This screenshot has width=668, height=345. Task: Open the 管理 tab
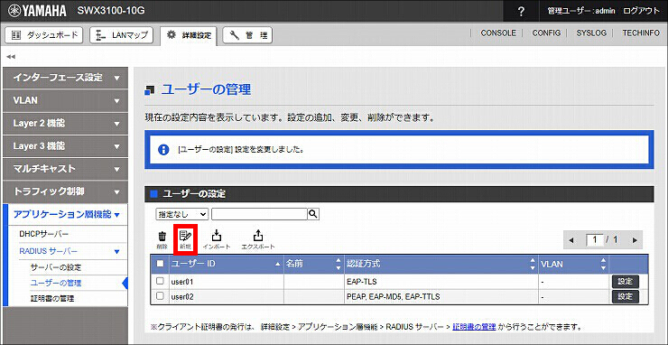tap(247, 35)
